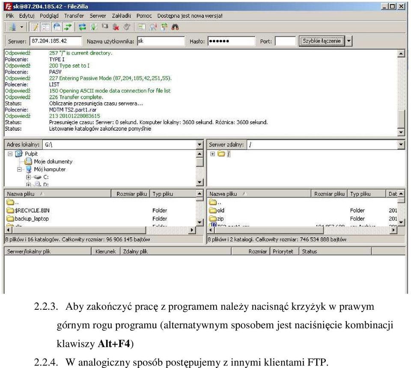Screen dimensions: 411x368
Task: Click the disconnect from server icon
Action: coord(116,27)
